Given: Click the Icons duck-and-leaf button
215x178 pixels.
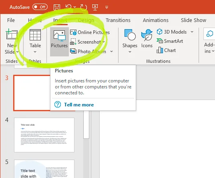Looking at the screenshot, I should (x=147, y=35).
